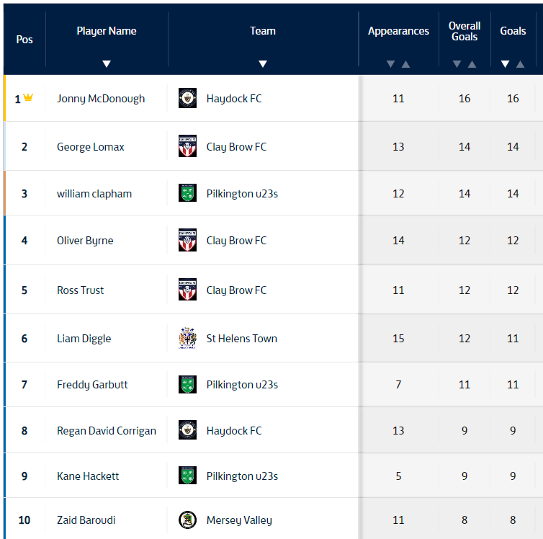Open Freddy Garbutt's player name link
The width and height of the screenshot is (543, 539).
[x=92, y=384]
